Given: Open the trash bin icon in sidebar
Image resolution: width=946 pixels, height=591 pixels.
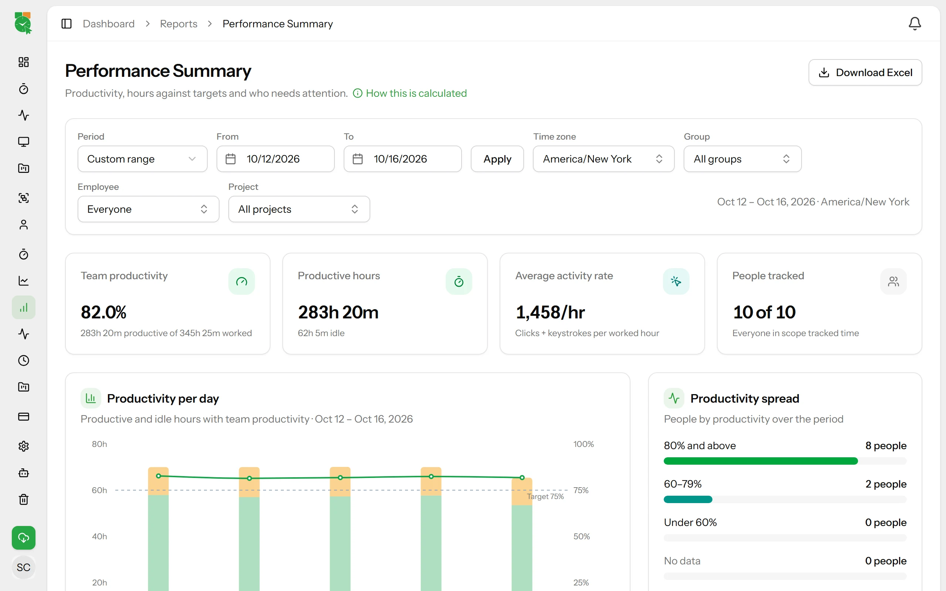Looking at the screenshot, I should pos(23,499).
